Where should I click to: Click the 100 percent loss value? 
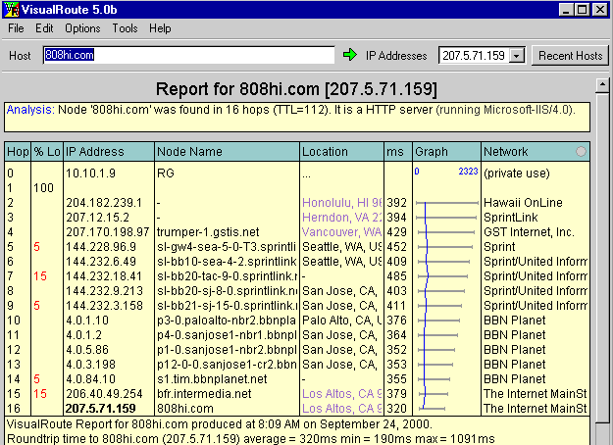[x=43, y=188]
